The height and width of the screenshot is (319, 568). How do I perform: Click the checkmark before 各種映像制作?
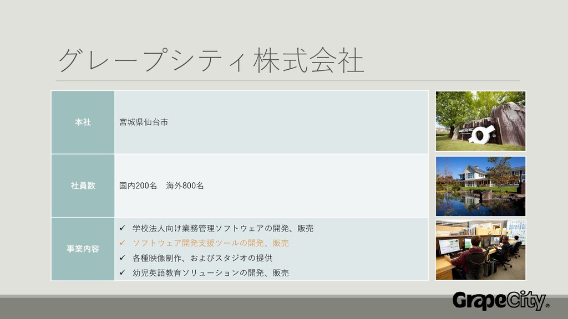click(123, 258)
